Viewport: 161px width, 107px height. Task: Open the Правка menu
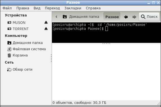click(x=23, y=8)
